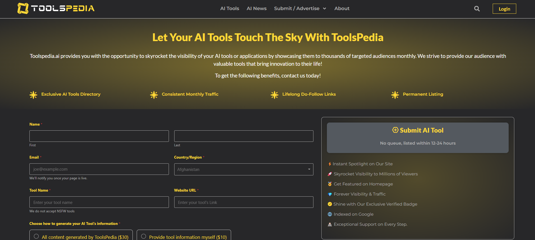535x240 pixels.
Task: Click the rocket icon beside Skyrocket Visibility
Action: [330, 174]
